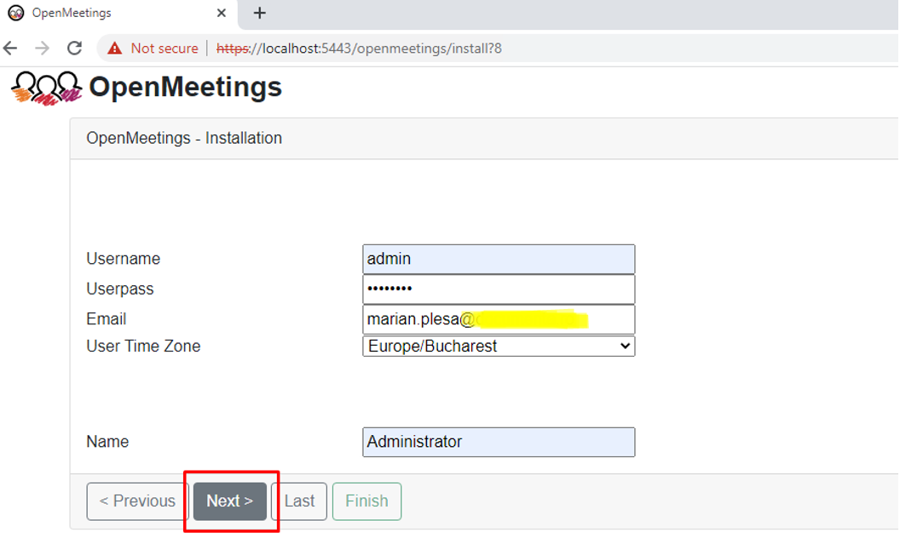Click the Name input field
The height and width of the screenshot is (538, 900).
coord(499,442)
